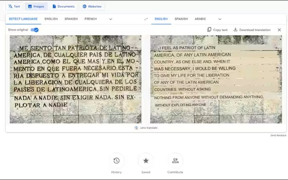Click the Lens translate camera icon
This screenshot has width=288, height=180.
click(x=136, y=128)
